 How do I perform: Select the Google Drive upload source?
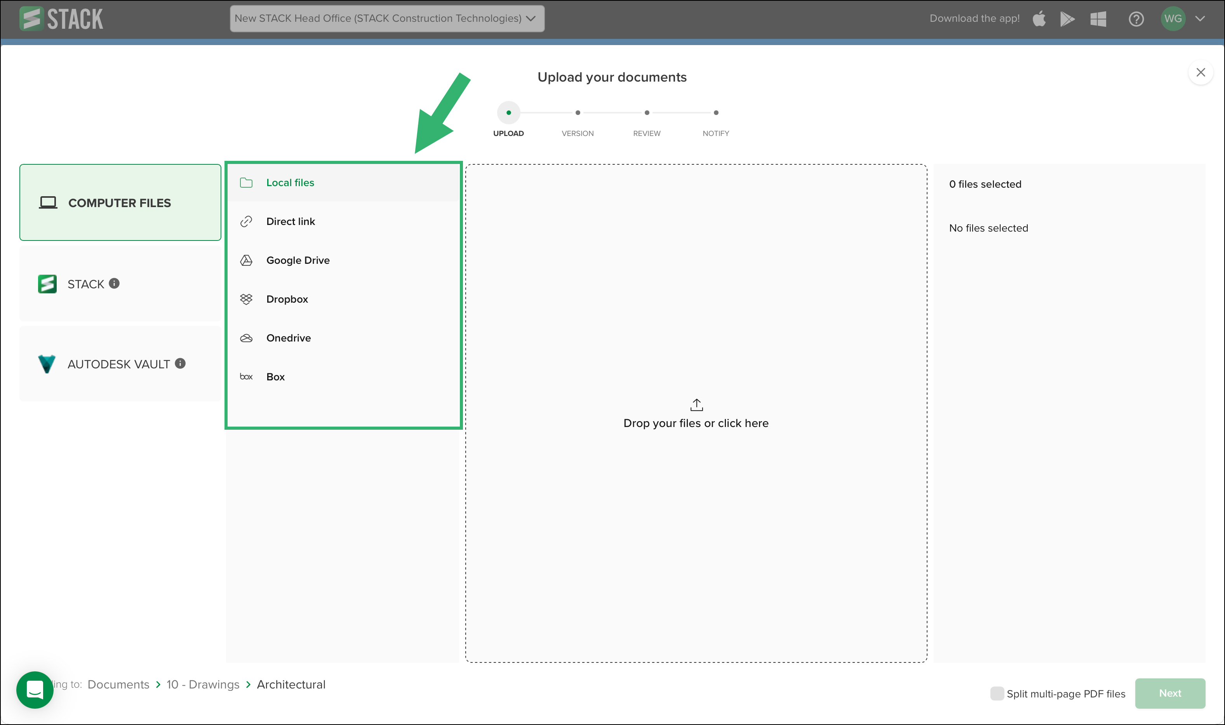[x=298, y=260]
